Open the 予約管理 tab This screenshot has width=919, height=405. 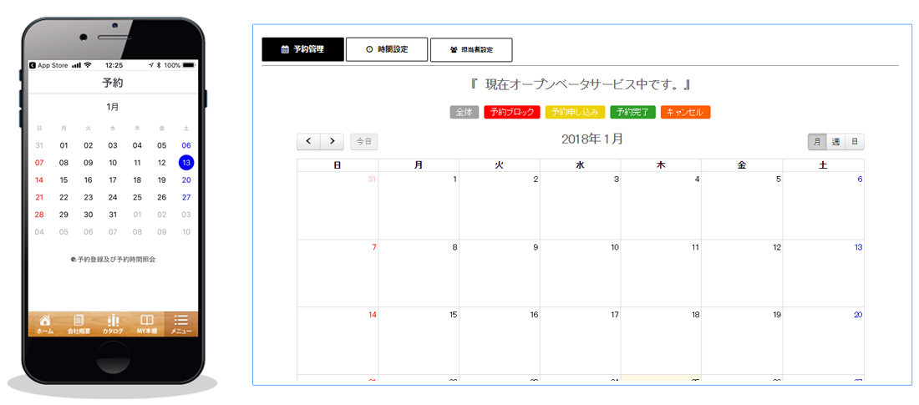click(302, 49)
